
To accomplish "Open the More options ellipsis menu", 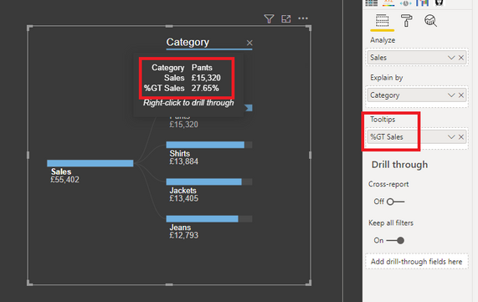I will 303,18.
